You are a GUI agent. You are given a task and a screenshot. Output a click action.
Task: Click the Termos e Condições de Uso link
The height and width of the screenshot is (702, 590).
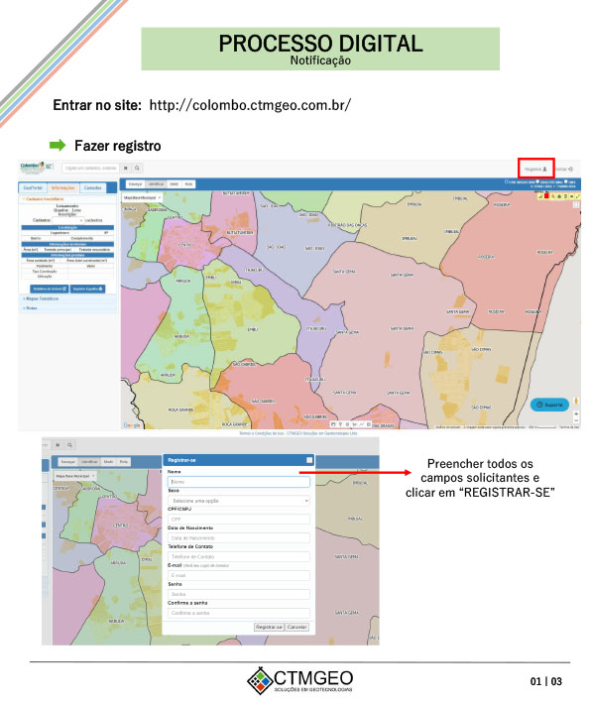[x=297, y=433]
